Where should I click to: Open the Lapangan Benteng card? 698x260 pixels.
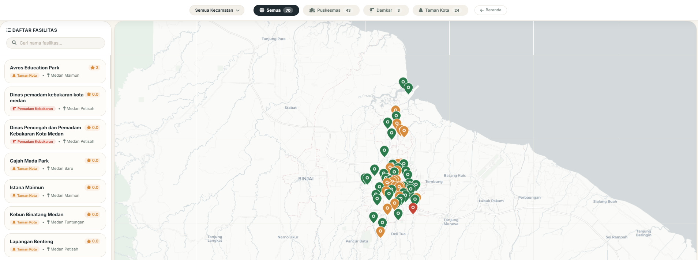(55, 245)
